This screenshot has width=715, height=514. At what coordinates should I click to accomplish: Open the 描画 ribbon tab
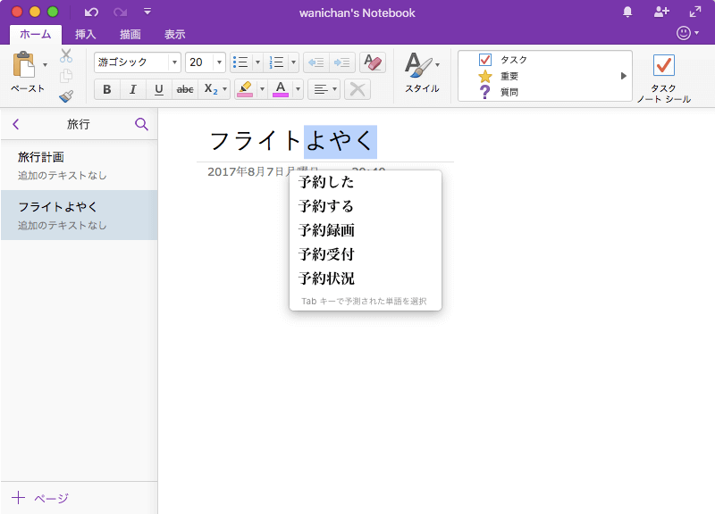tap(130, 34)
